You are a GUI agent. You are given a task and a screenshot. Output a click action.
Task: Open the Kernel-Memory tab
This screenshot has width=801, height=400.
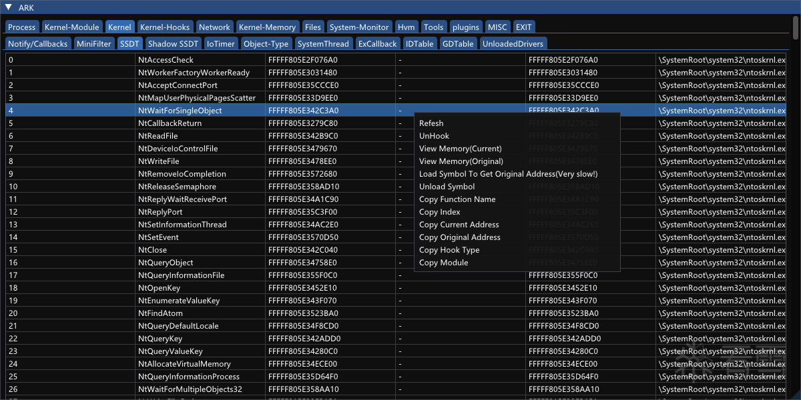pyautogui.click(x=267, y=27)
